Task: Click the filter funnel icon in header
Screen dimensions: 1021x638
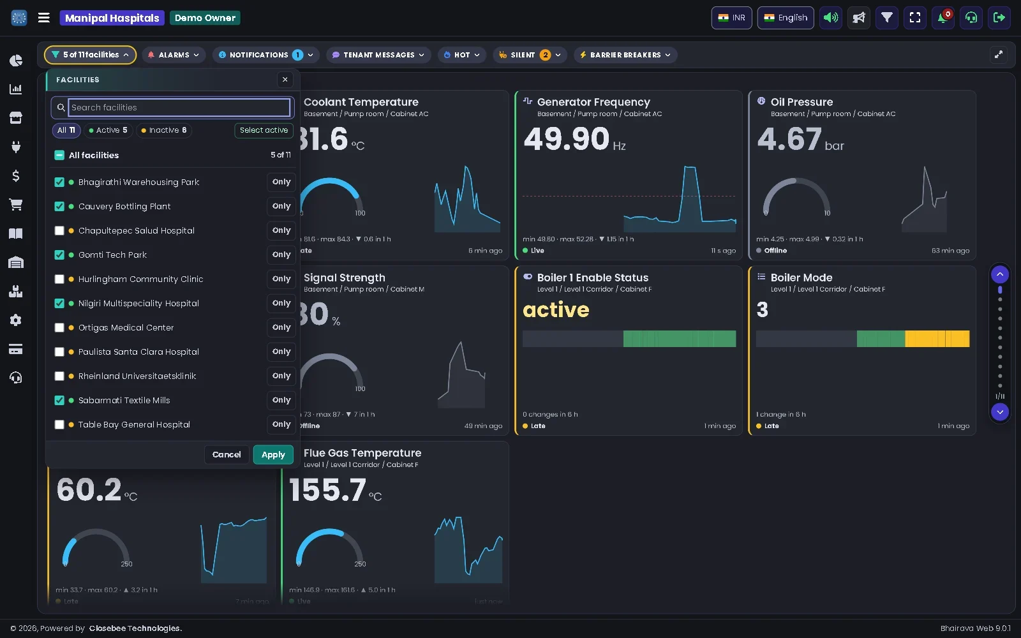Action: click(x=887, y=18)
